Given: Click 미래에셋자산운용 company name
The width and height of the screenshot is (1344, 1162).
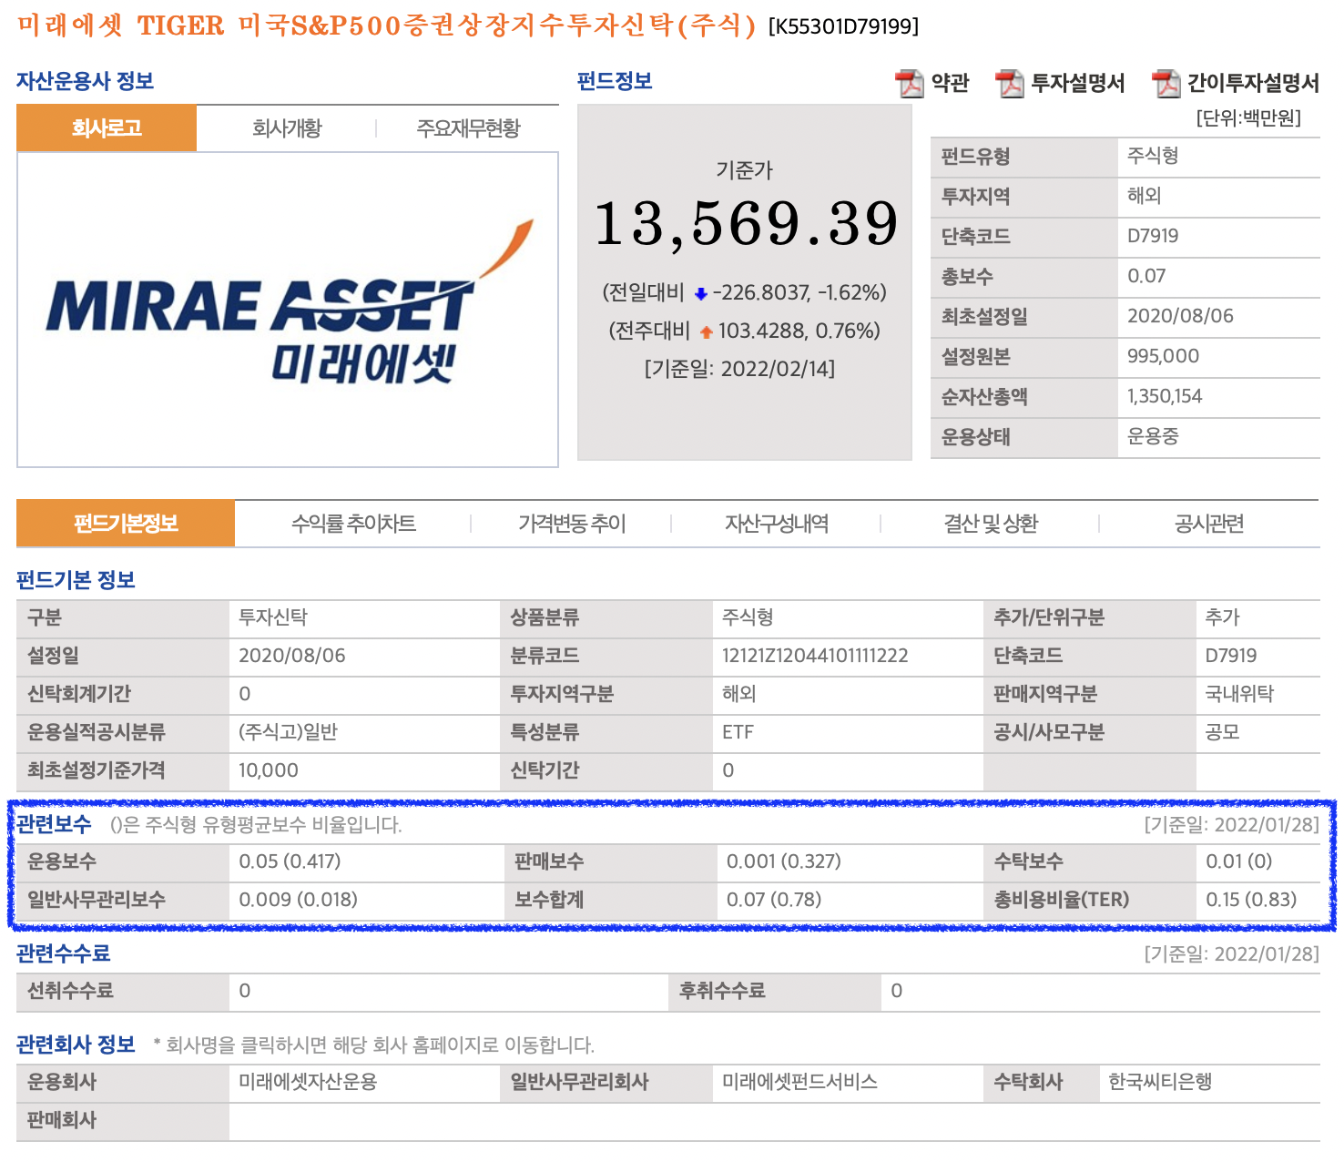Looking at the screenshot, I should [308, 1082].
